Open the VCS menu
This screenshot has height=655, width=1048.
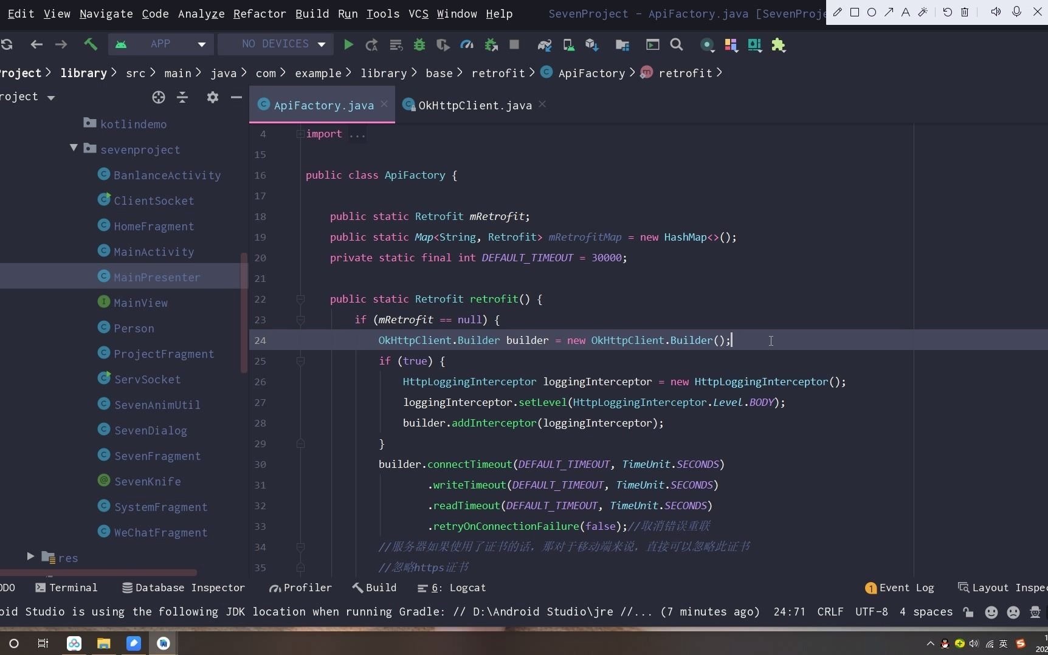418,13
